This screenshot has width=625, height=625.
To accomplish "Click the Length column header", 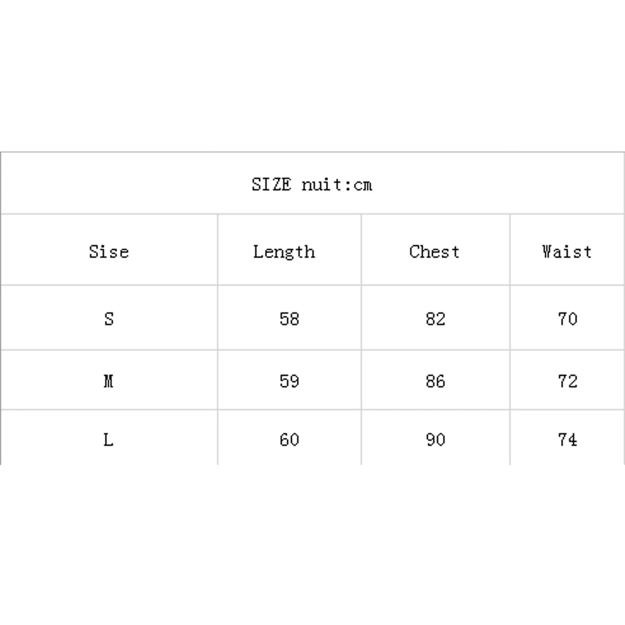I will pyautogui.click(x=284, y=252).
